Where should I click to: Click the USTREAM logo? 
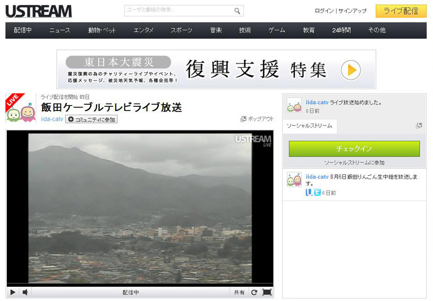[x=38, y=12]
